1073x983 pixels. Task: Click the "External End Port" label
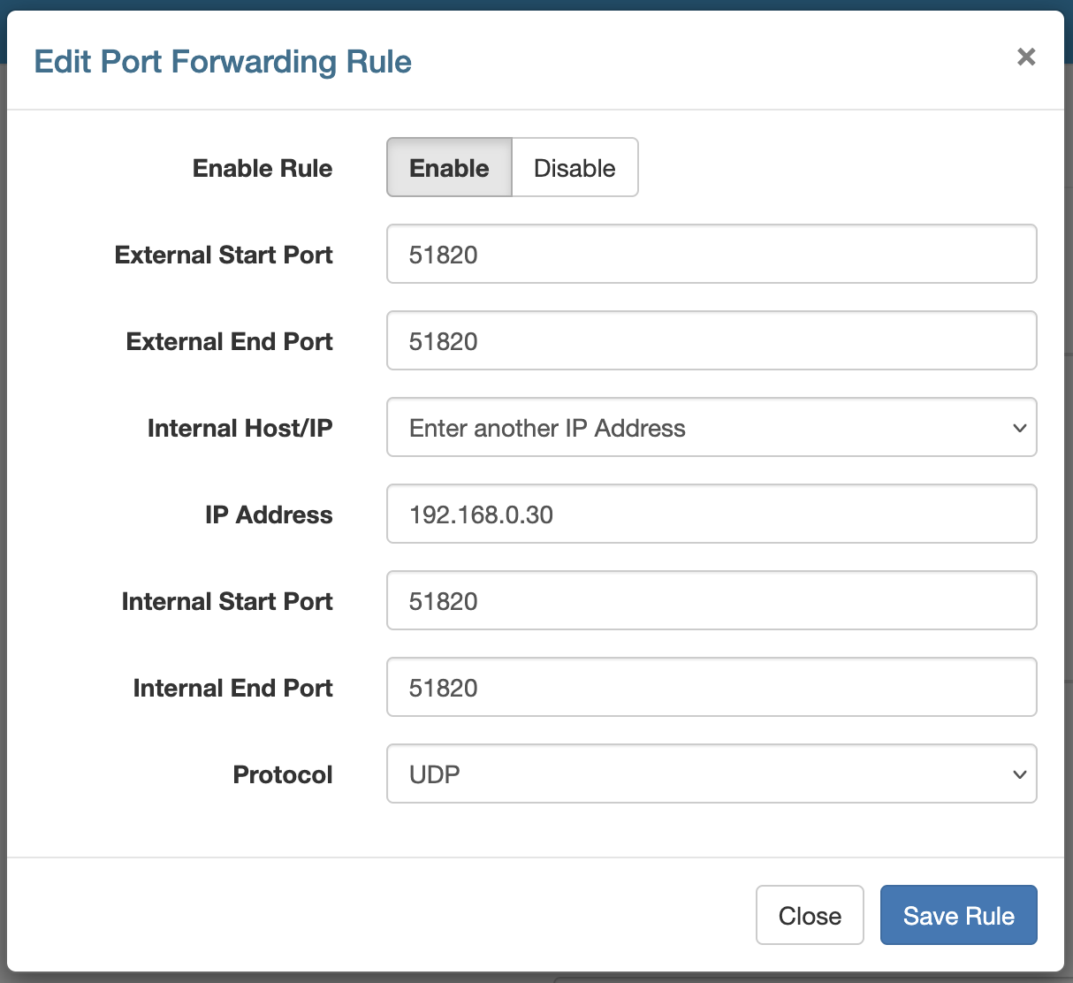(230, 341)
